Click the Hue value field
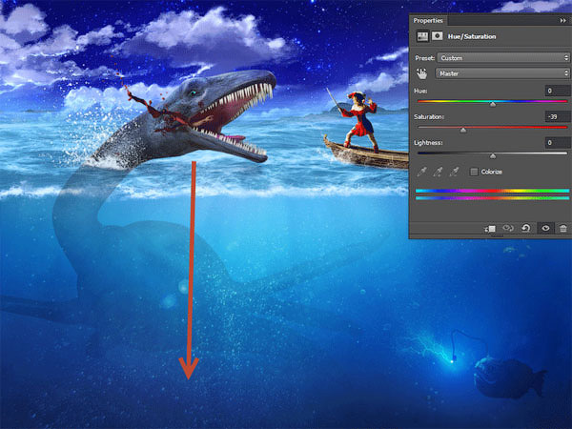This screenshot has height=429, width=572. click(558, 91)
